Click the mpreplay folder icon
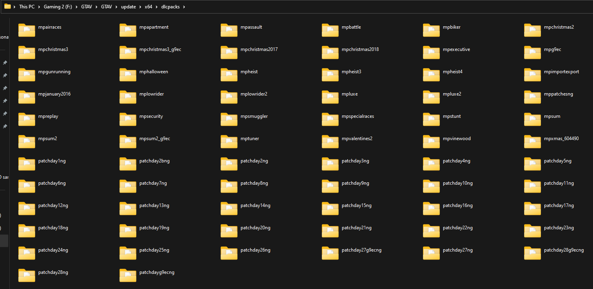This screenshot has width=593, height=289. (x=27, y=119)
